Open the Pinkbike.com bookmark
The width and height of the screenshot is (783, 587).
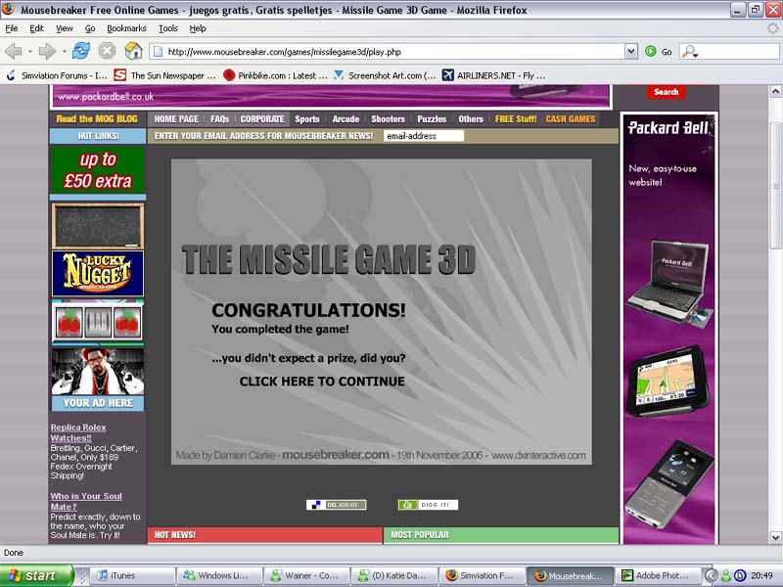click(275, 76)
